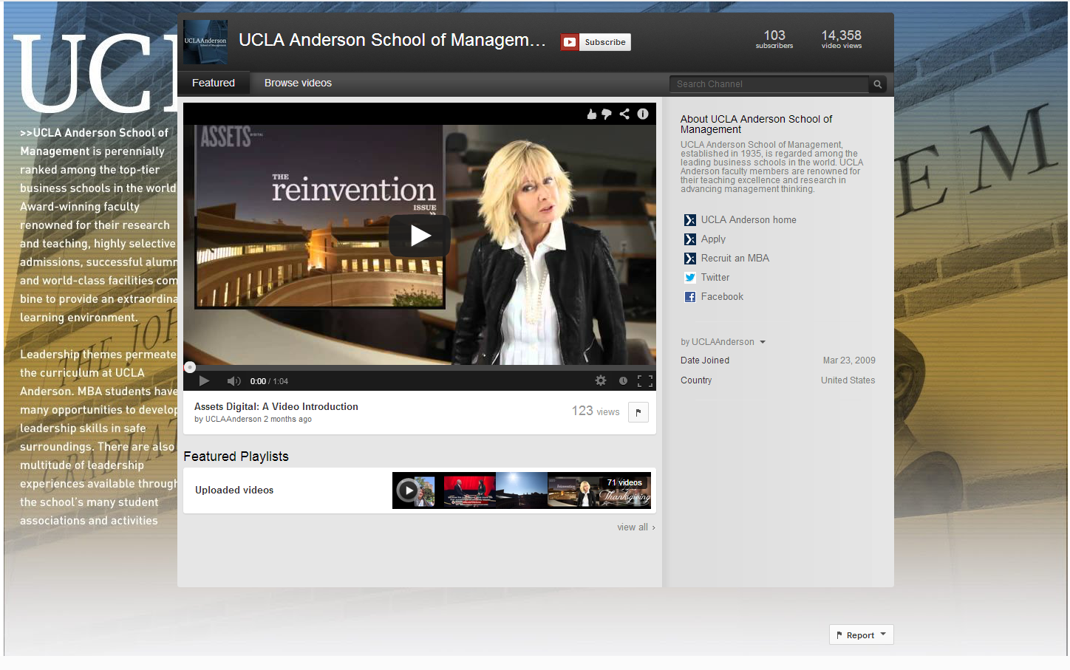Flag the video using the flag icon
Screen dimensions: 1070x670
pos(638,412)
